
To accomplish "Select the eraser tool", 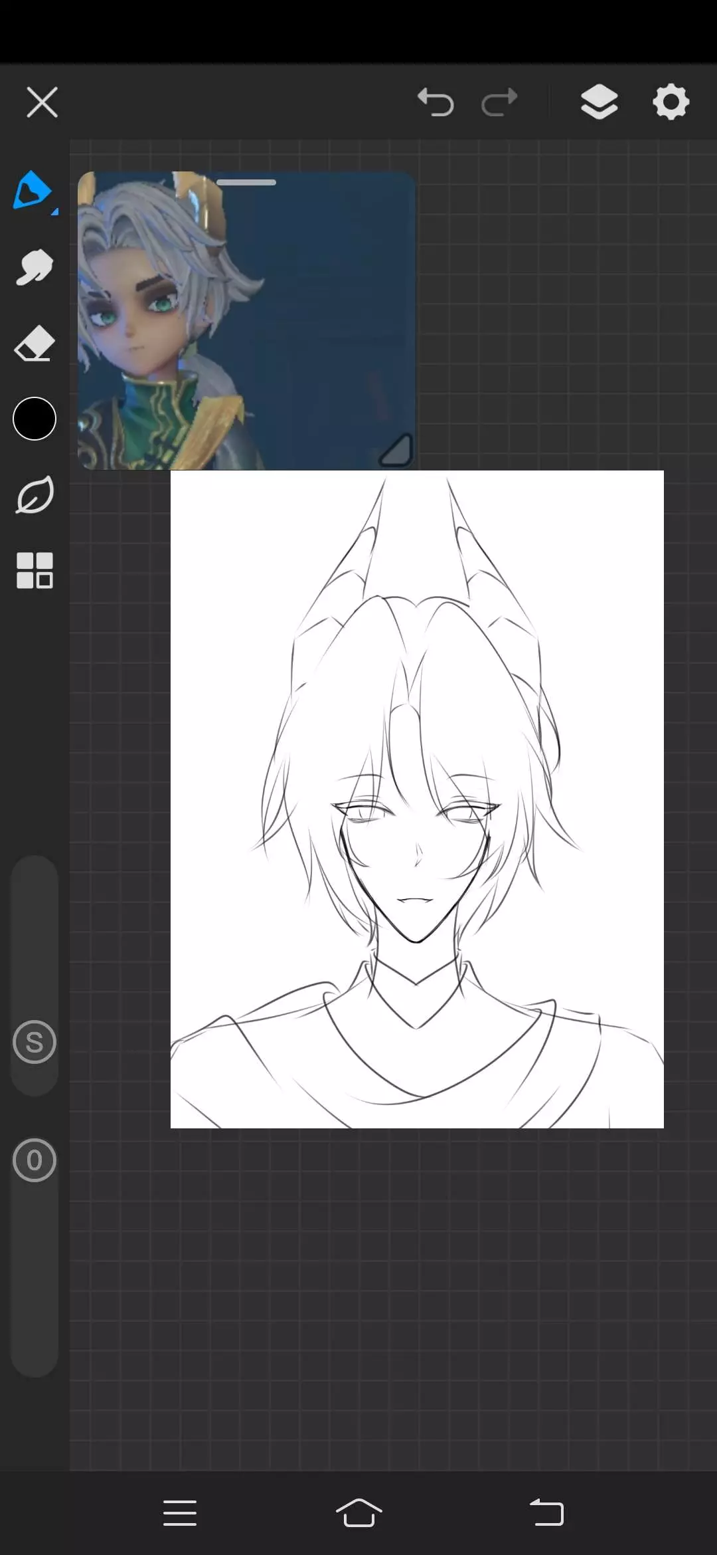I will point(34,343).
